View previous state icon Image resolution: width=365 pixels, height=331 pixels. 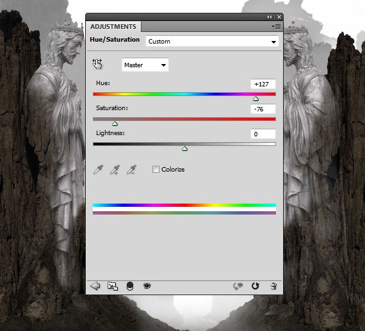238,286
